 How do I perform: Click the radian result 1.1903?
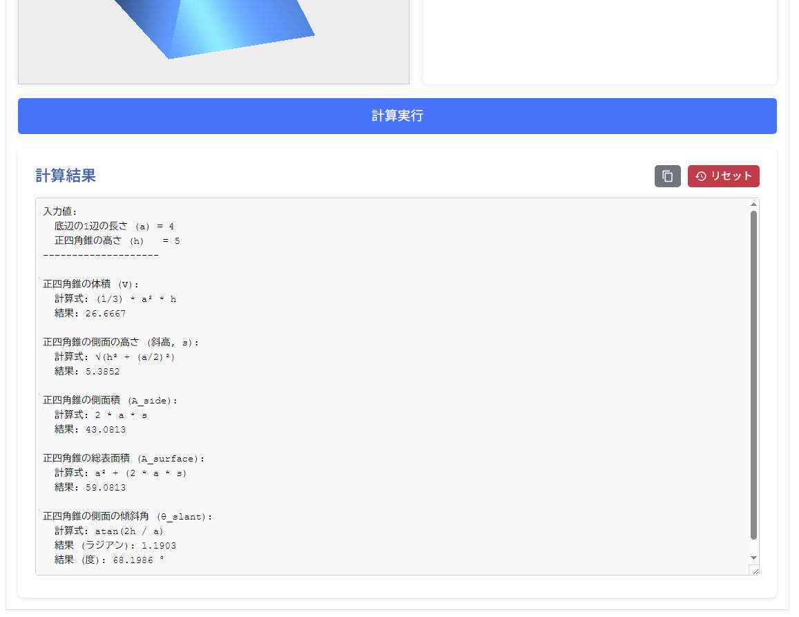[158, 546]
